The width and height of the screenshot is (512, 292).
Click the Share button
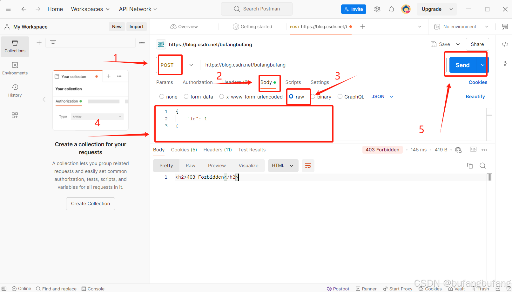point(477,44)
